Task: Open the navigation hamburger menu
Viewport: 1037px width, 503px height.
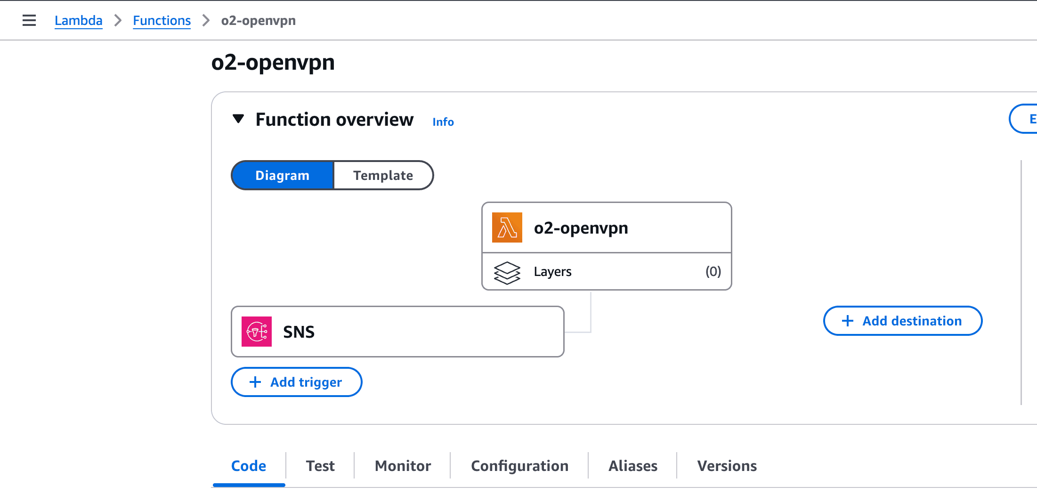Action: (x=29, y=20)
